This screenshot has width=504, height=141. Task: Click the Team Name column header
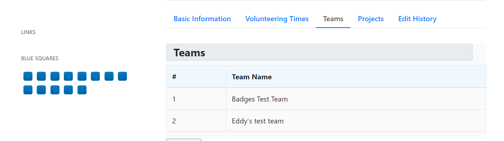click(x=356, y=77)
